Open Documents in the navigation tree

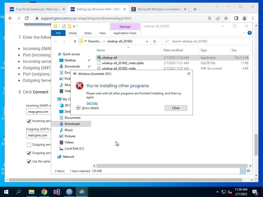pos(72,117)
